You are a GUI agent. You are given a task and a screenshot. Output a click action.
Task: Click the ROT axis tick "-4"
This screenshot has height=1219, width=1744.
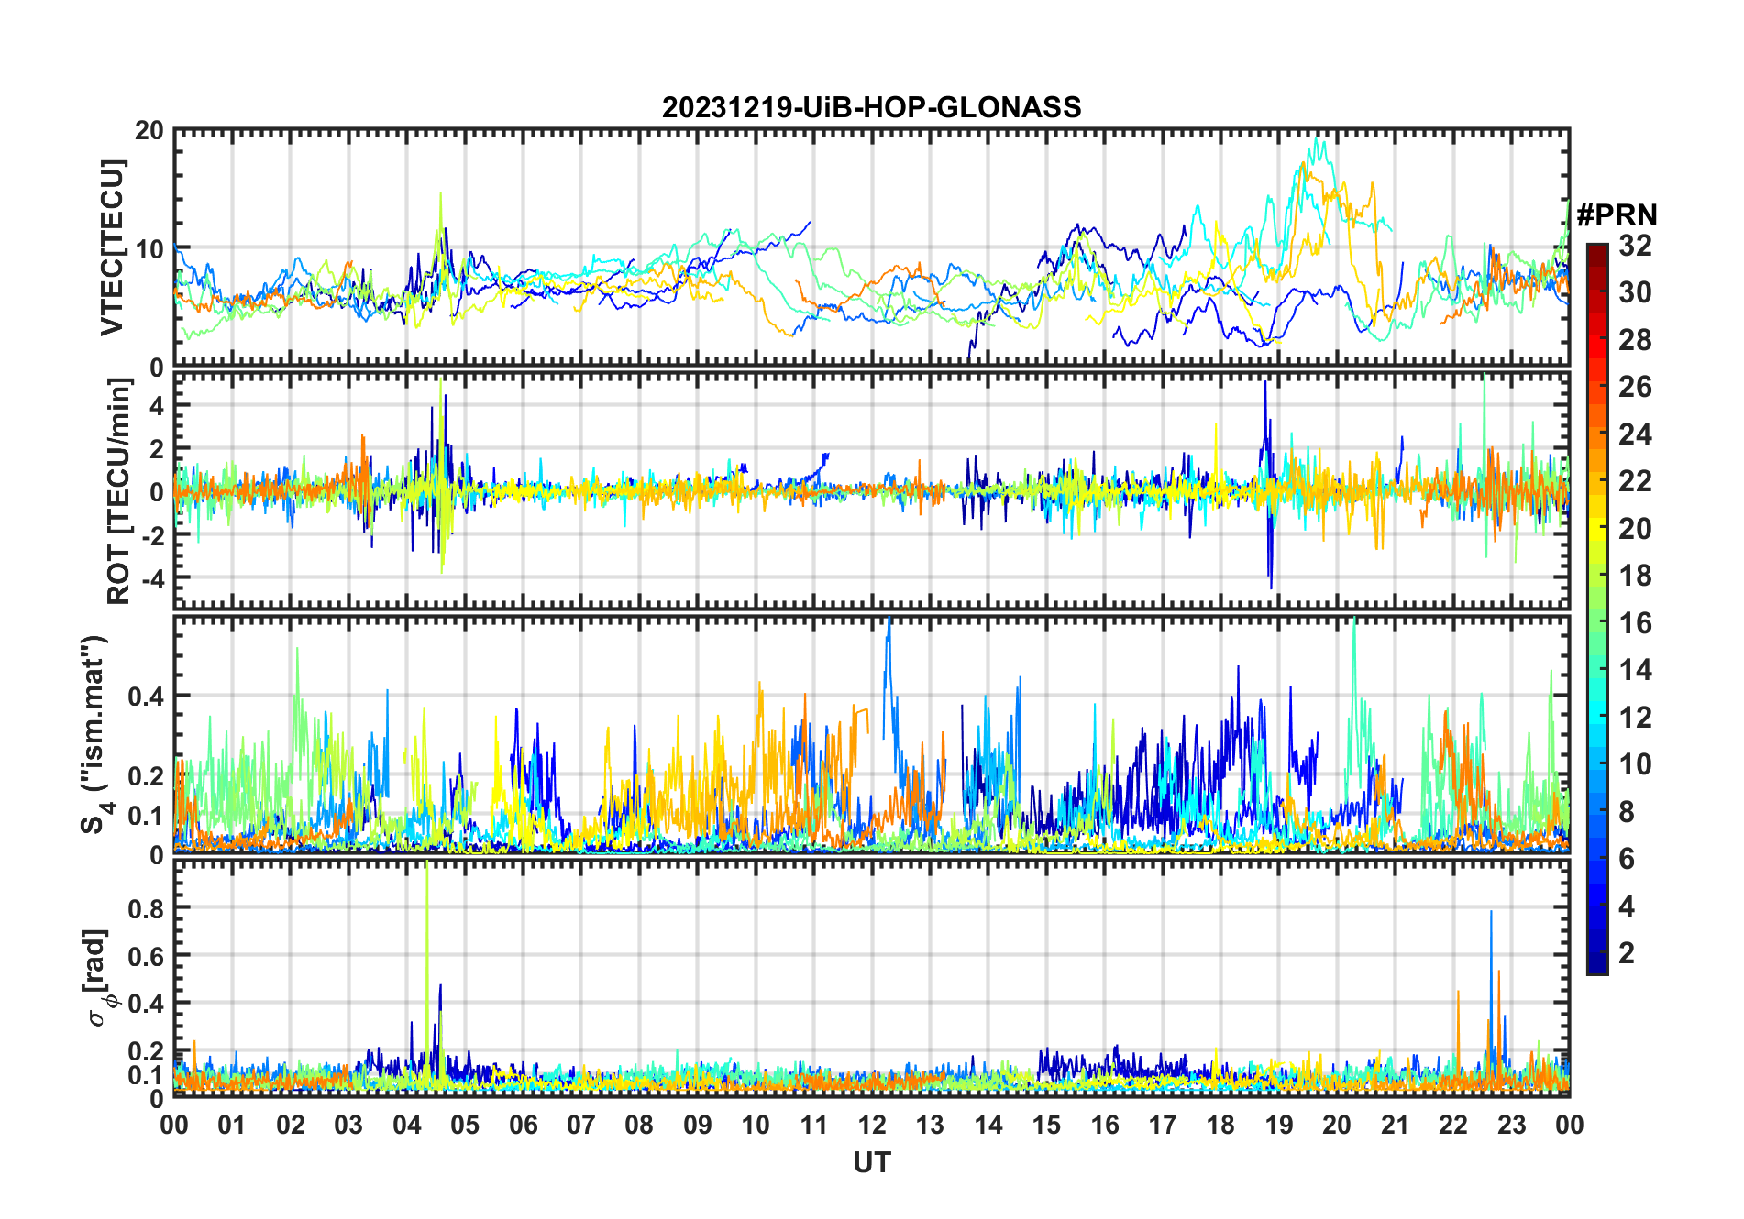pos(151,578)
